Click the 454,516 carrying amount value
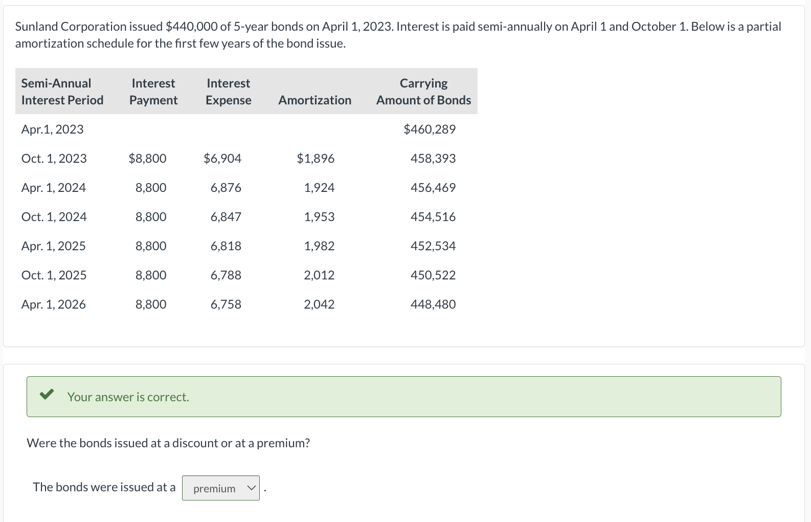Screen dimensions: 811x522 (433, 217)
